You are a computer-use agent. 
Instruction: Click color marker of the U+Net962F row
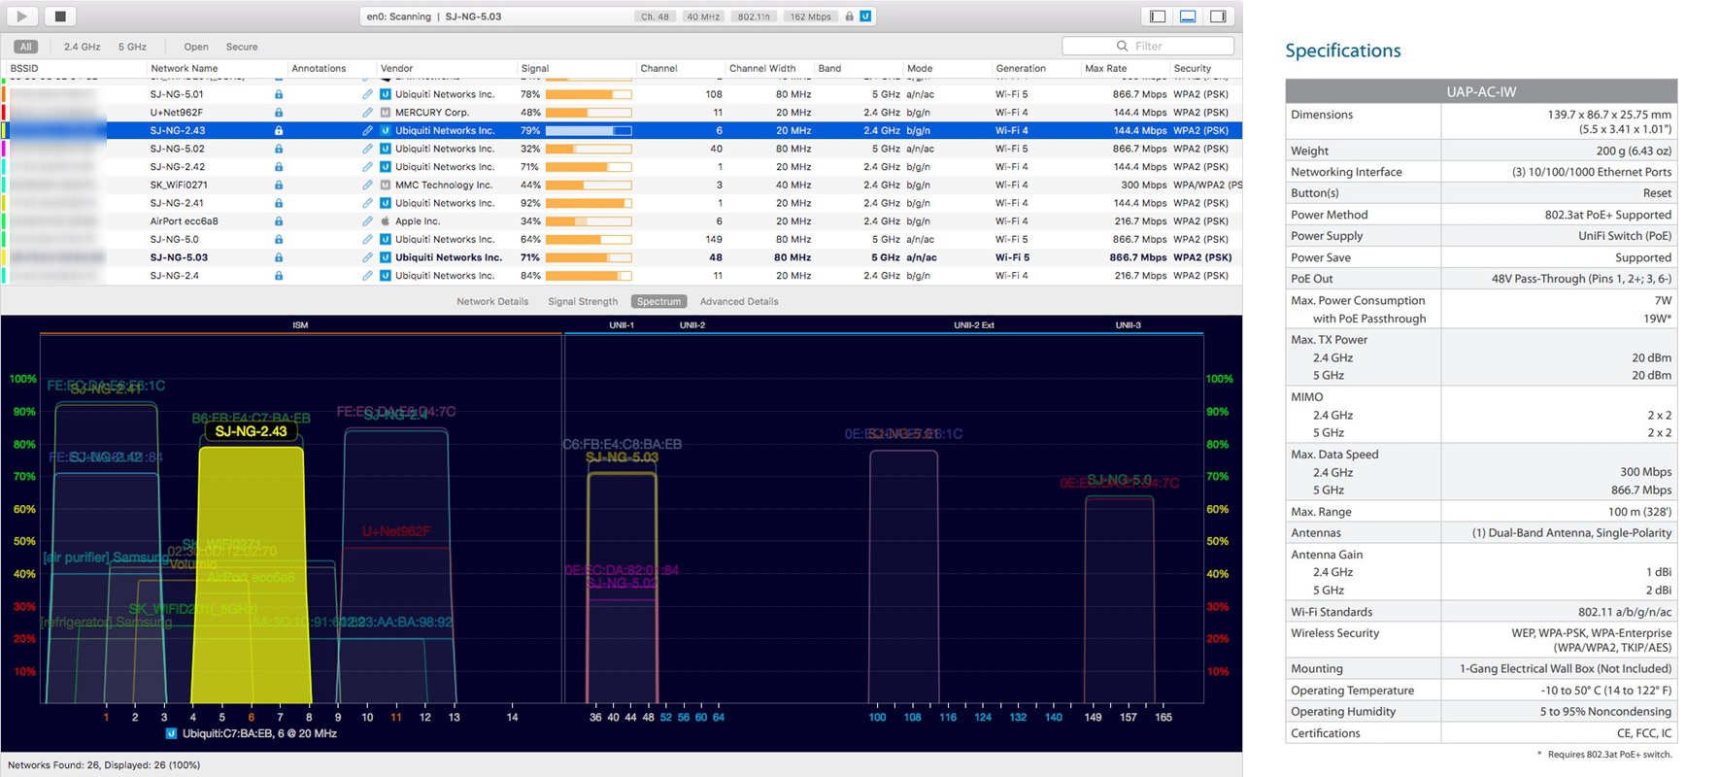click(3, 113)
